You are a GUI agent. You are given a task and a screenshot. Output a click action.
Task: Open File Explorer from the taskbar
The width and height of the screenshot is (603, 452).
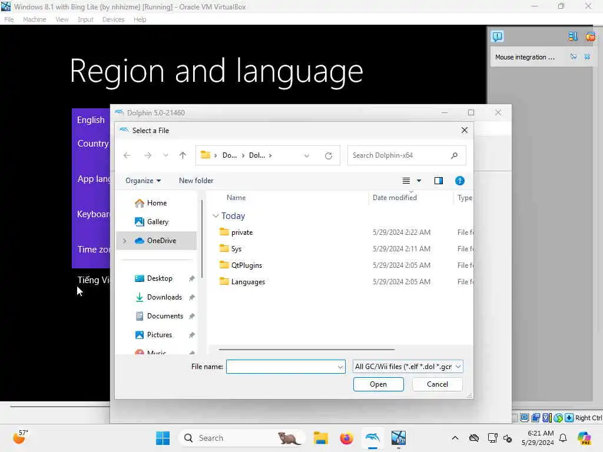pyautogui.click(x=320, y=438)
